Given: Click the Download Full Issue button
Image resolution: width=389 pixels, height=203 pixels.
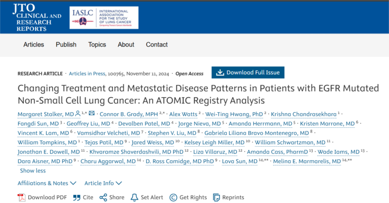Looking at the screenshot, I should tap(248, 72).
